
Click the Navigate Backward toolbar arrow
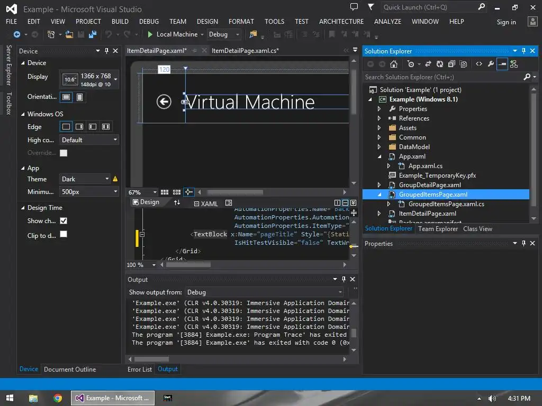tap(16, 34)
